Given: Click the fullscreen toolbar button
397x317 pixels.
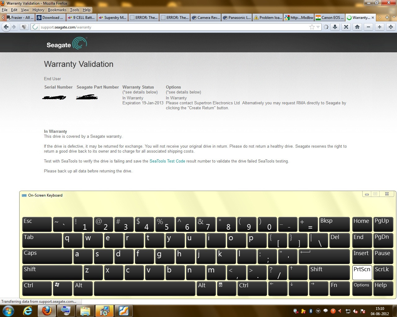Looking at the screenshot, I should point(391,27).
